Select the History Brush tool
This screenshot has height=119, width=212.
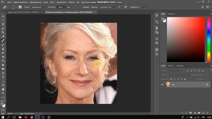tap(3, 53)
